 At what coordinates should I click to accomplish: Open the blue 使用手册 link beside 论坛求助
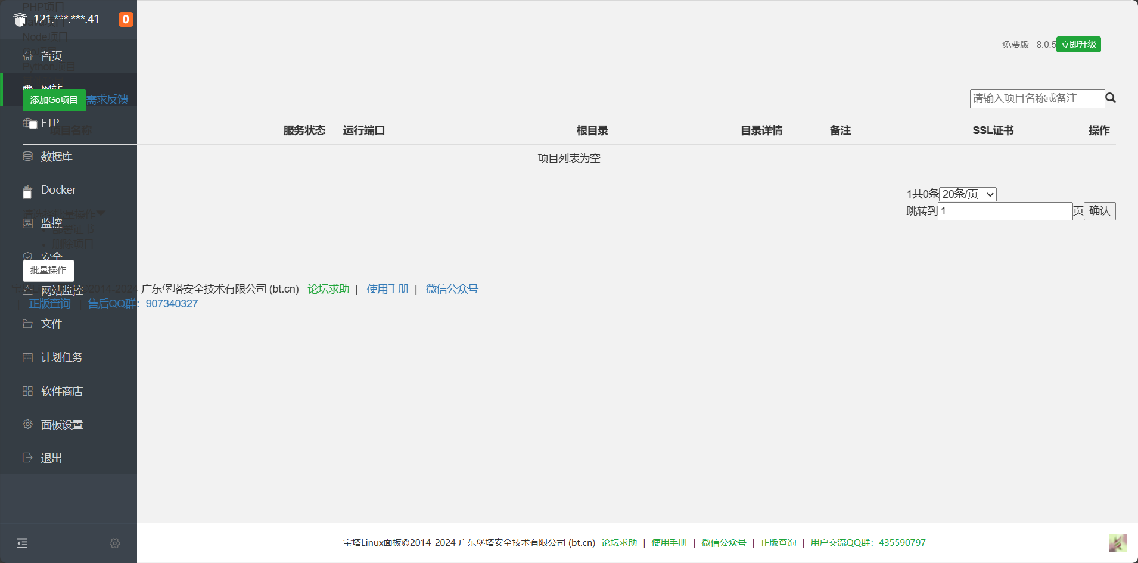pos(388,289)
